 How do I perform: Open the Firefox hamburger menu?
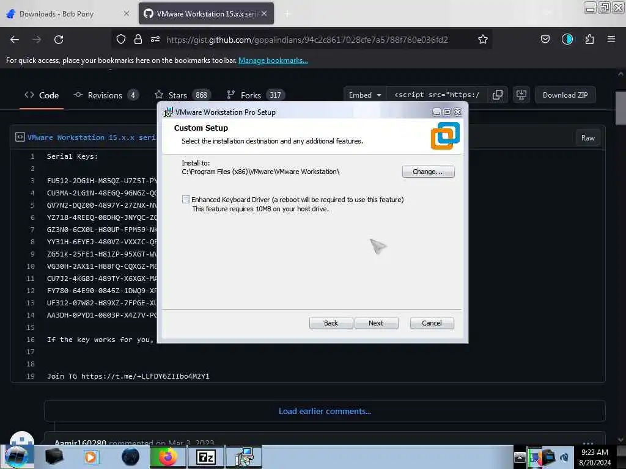611,39
